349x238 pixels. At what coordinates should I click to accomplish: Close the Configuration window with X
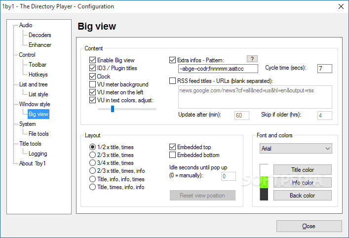point(341,6)
